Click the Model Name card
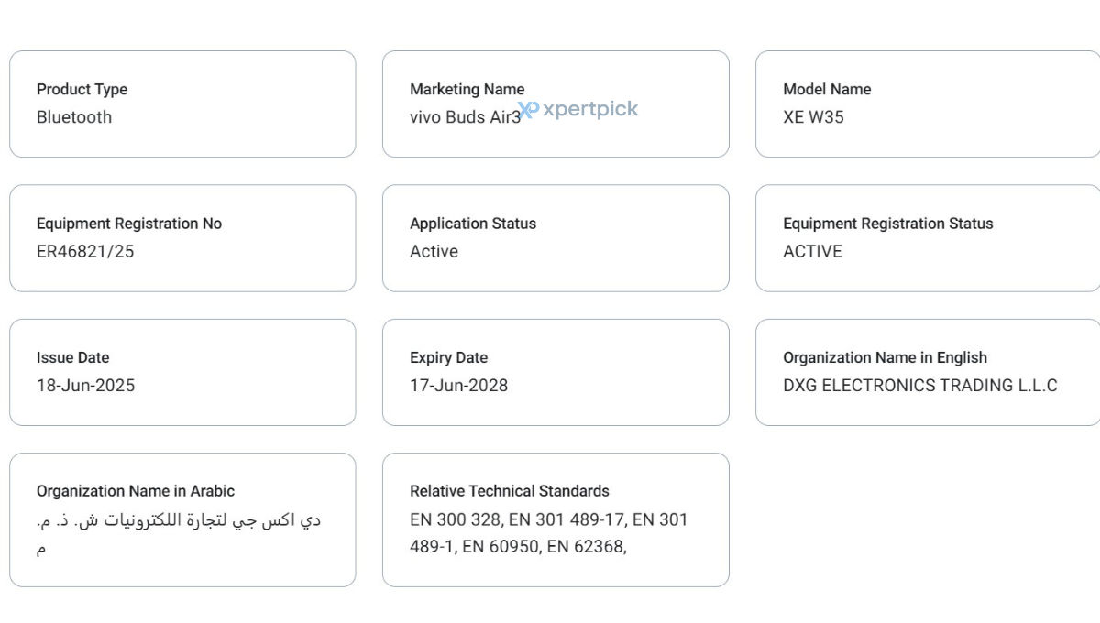Screen dimensions: 1100x623 click(928, 104)
